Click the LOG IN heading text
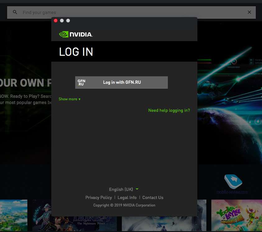262x232 pixels. coord(76,52)
